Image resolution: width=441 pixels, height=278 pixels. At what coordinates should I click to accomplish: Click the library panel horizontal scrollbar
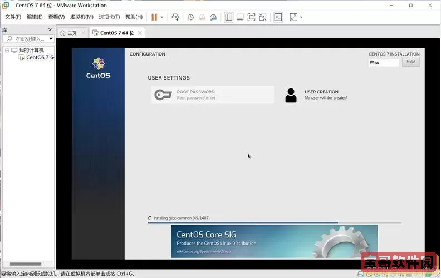click(x=26, y=264)
